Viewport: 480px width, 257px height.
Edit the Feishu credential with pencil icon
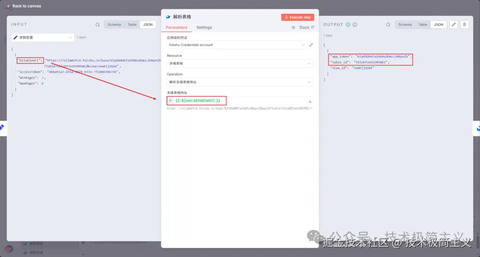coord(311,45)
